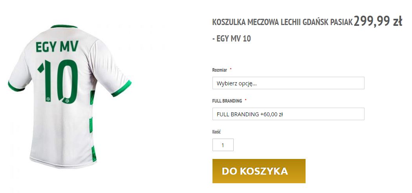The image size is (412, 193).
Task: Click the red asterisk beside Rozmiar
Action: [x=231, y=70]
